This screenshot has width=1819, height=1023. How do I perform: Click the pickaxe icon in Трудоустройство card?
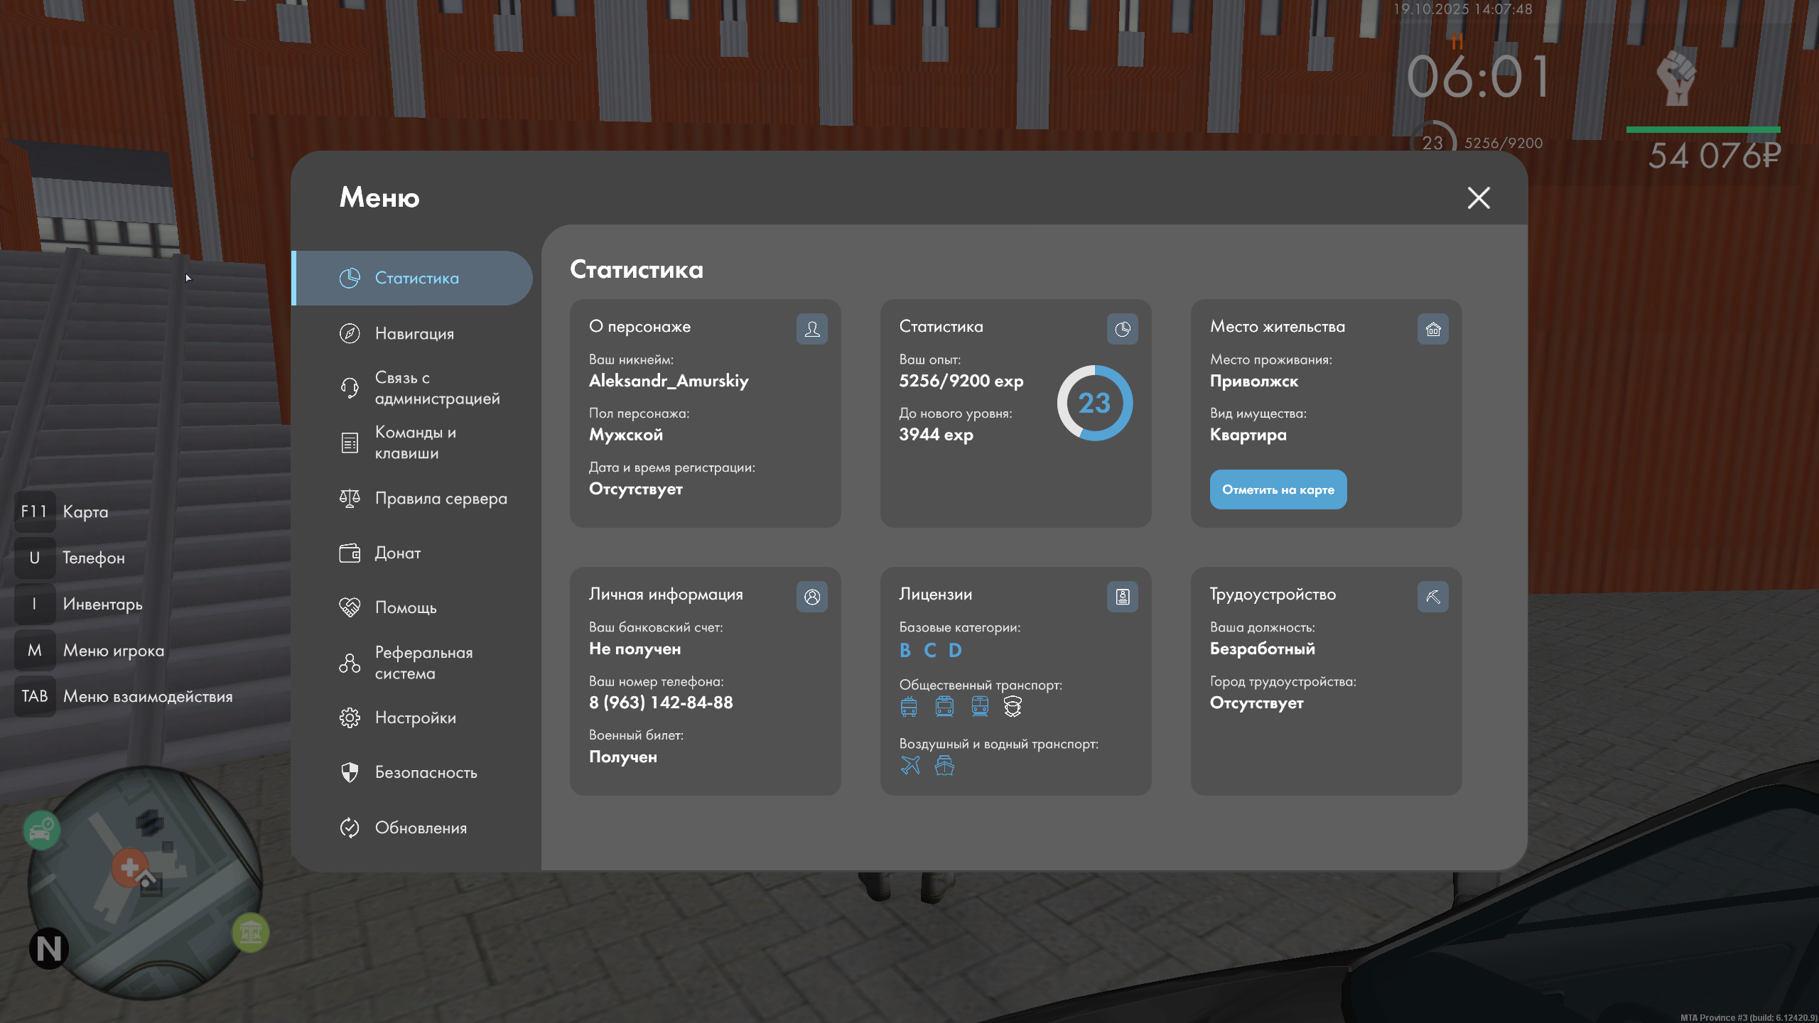(x=1432, y=597)
